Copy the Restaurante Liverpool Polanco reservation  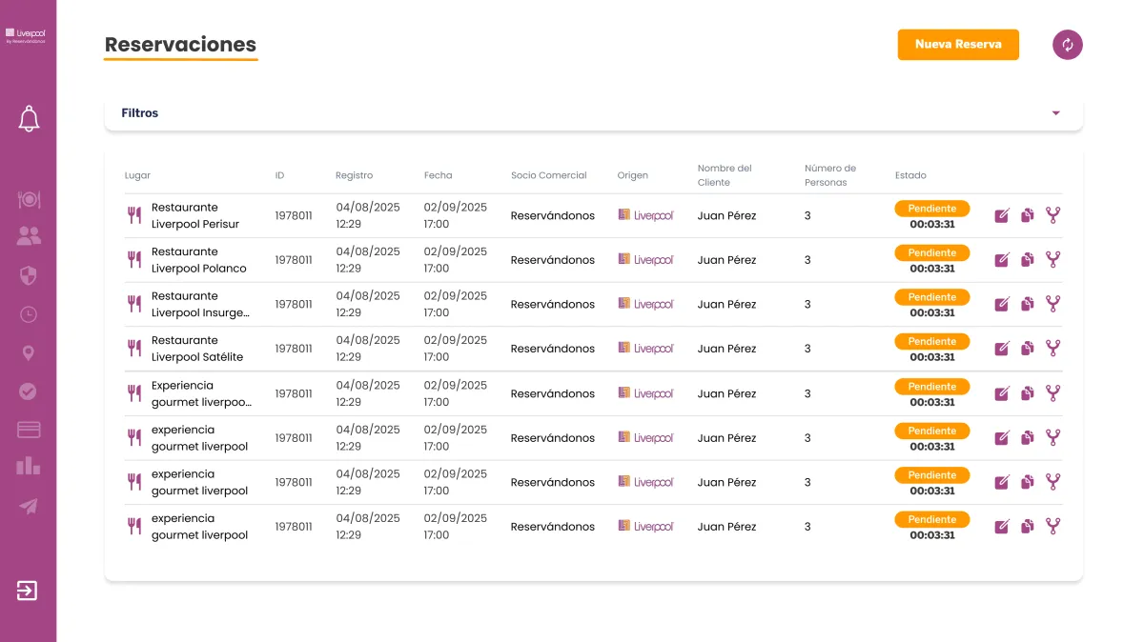tap(1027, 260)
